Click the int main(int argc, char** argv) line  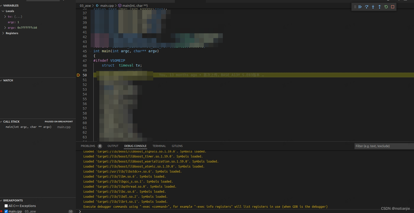(x=126, y=51)
